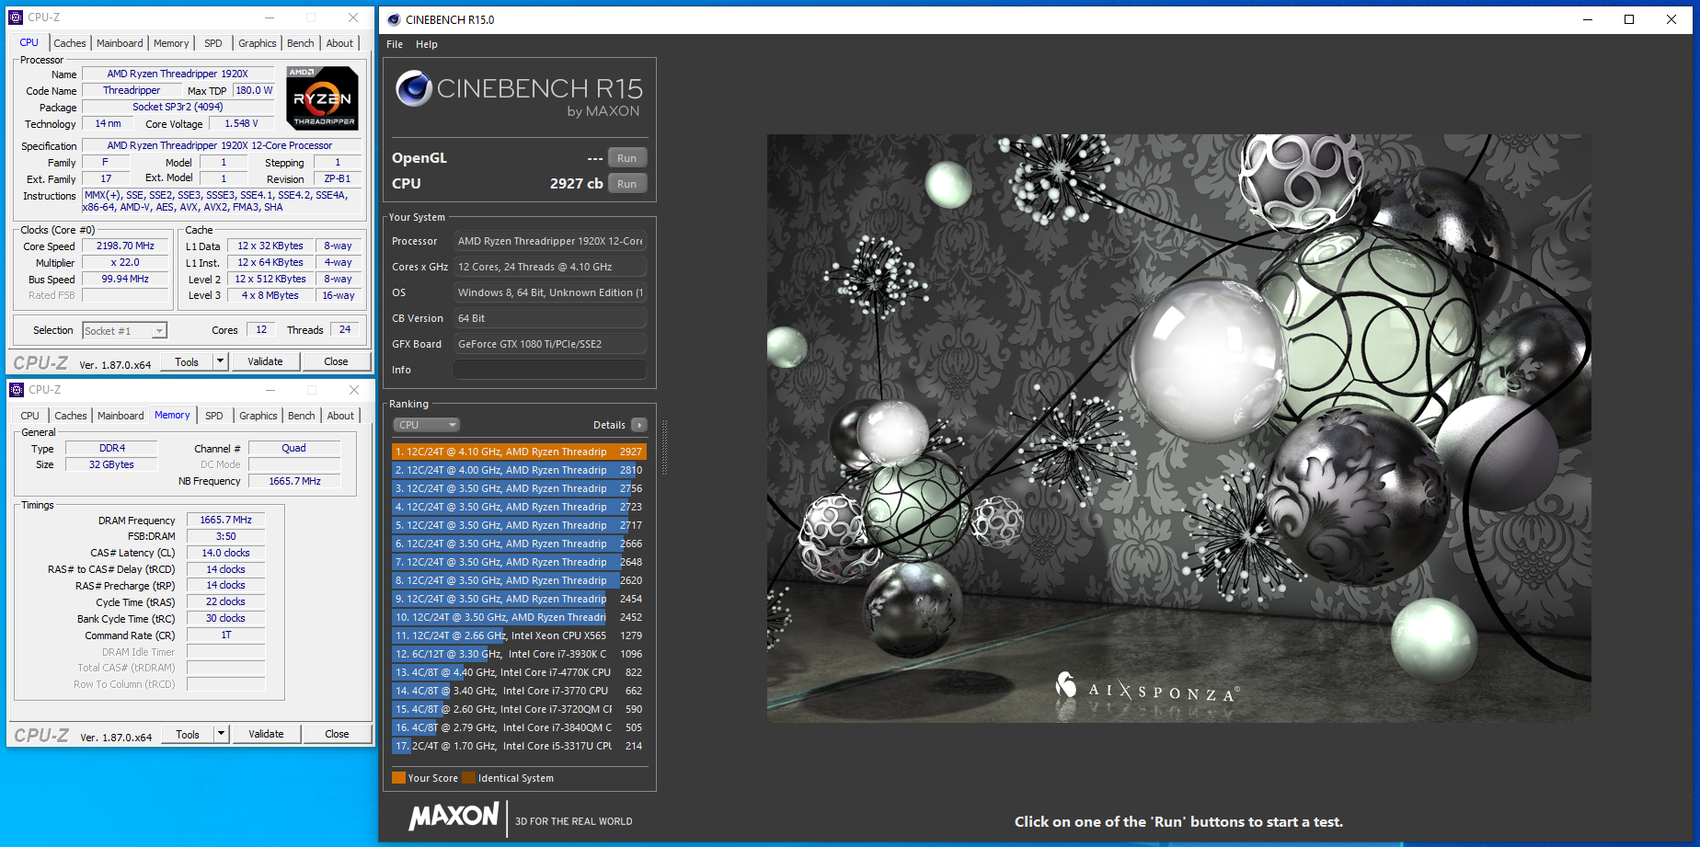Click Validate in top CPU-Z window
1700x847 pixels.
pyautogui.click(x=265, y=361)
